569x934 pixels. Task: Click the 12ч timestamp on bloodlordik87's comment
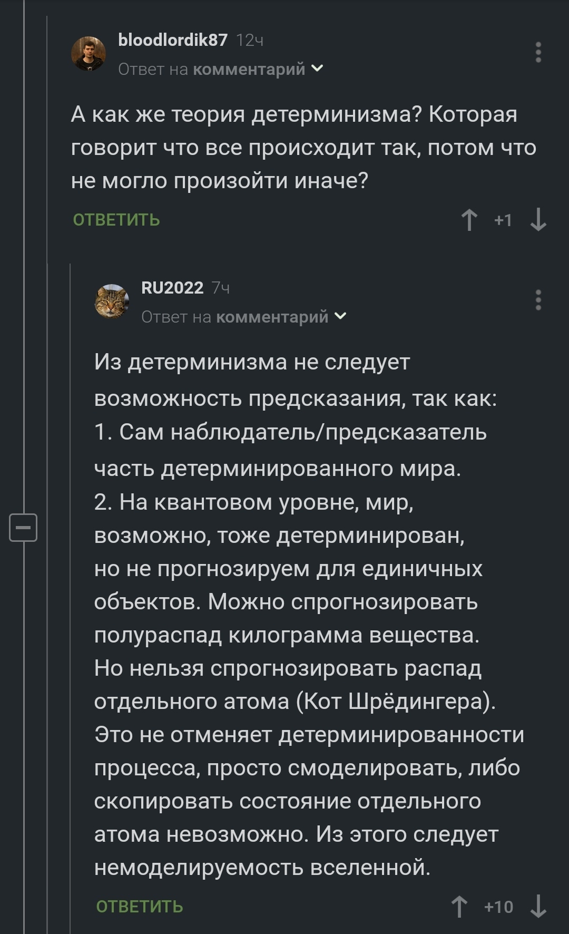point(250,40)
